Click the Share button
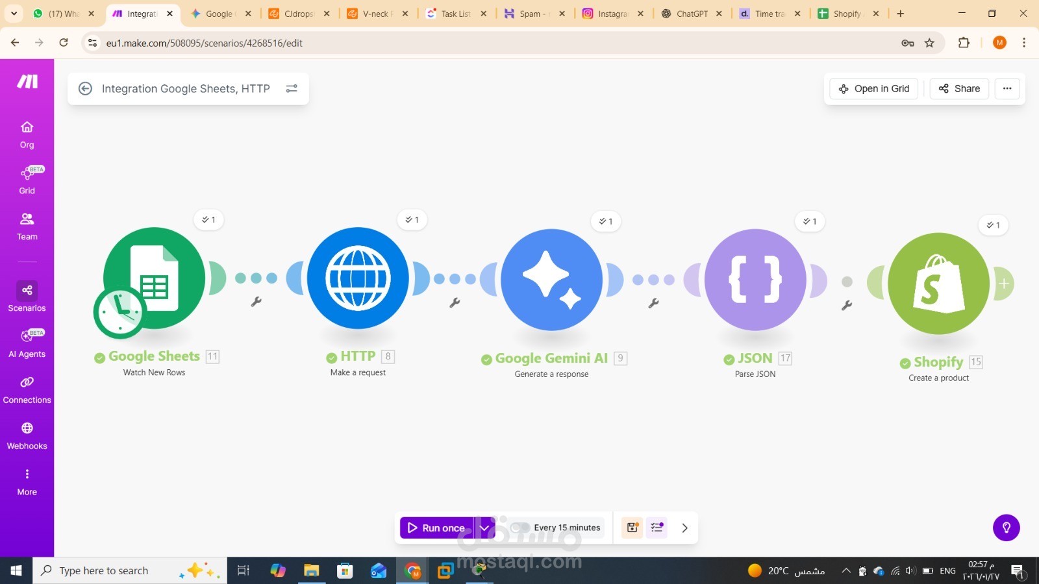 point(959,89)
